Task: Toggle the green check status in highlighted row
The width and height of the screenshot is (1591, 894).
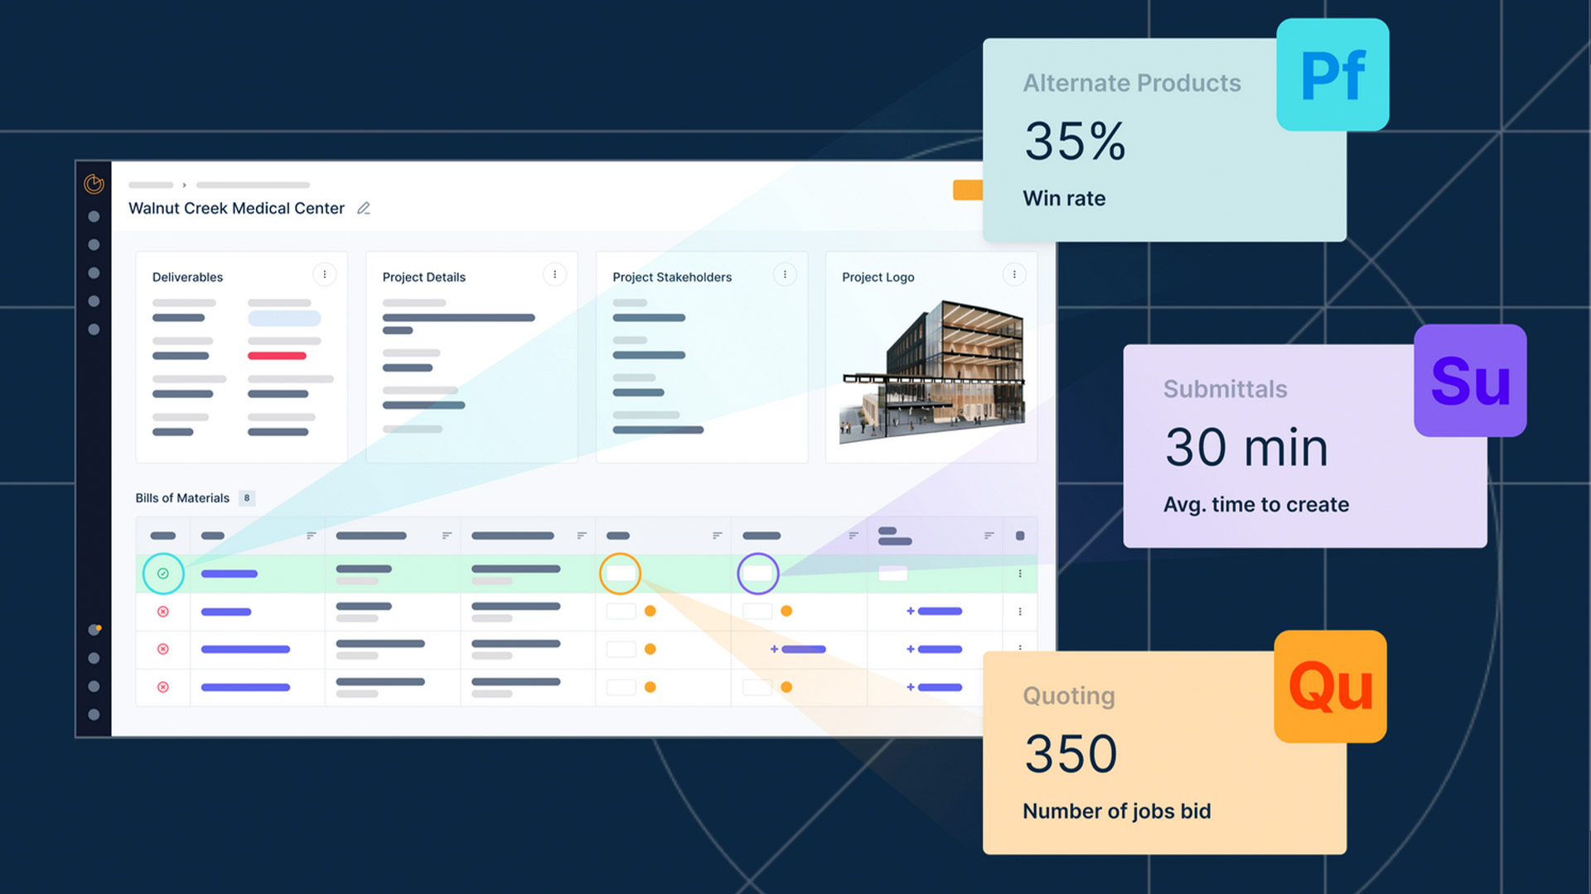Action: (163, 574)
